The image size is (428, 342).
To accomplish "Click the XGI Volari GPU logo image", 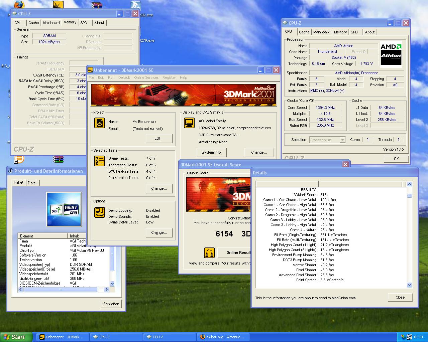I will [x=64, y=209].
